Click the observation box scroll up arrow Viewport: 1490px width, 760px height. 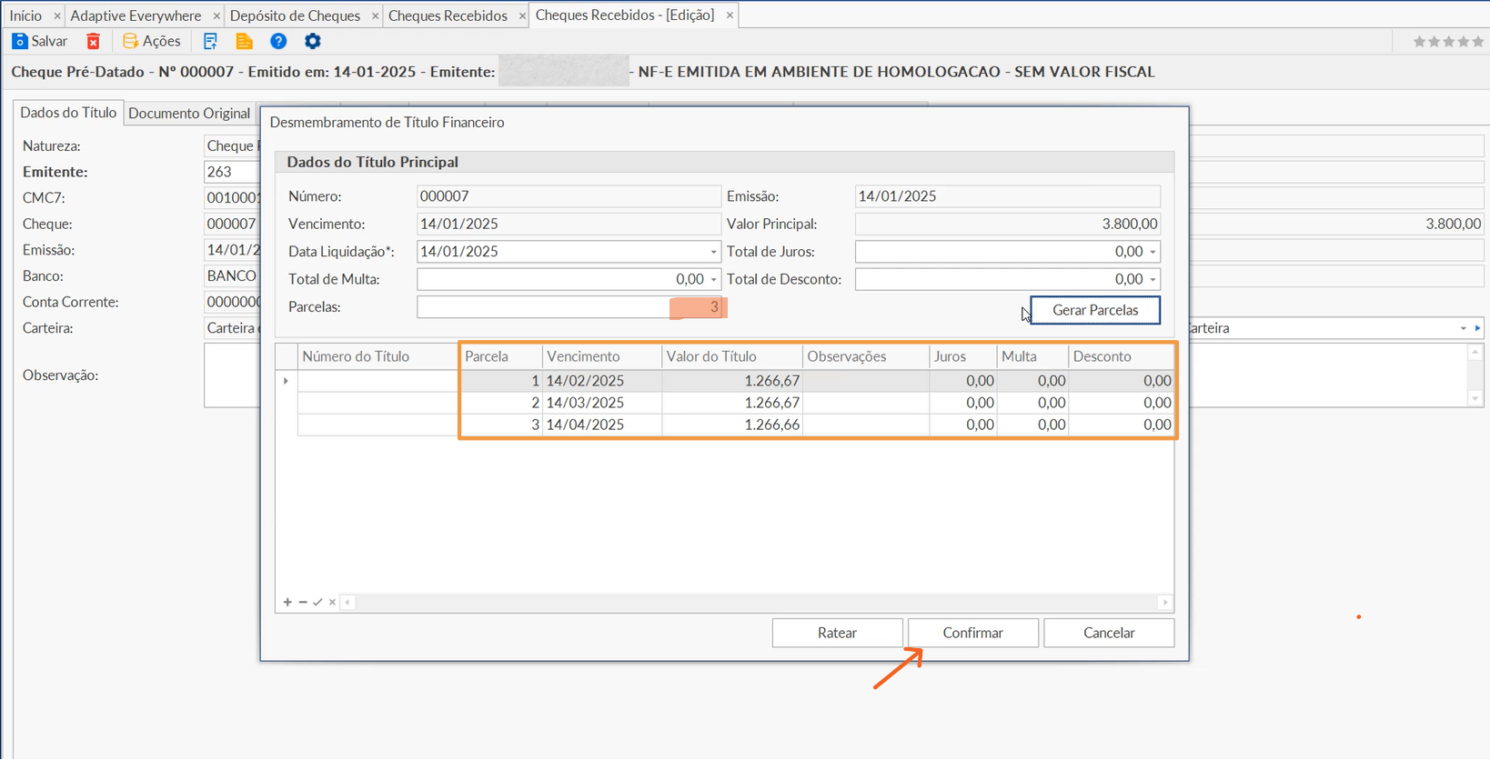coord(1475,352)
